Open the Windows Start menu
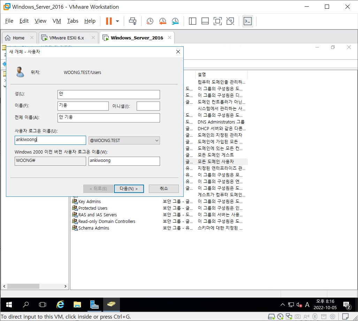The image size is (358, 321). 9,305
